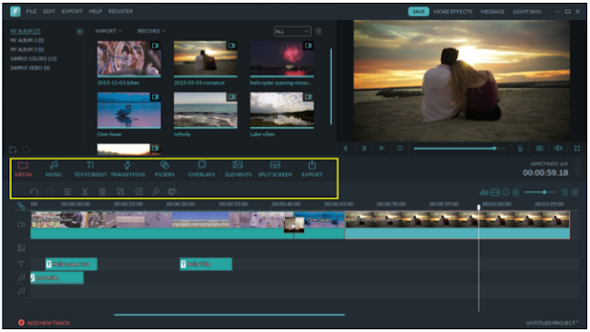This screenshot has height=332, width=590.
Task: Open the Text/Credit tab
Action: 90,169
